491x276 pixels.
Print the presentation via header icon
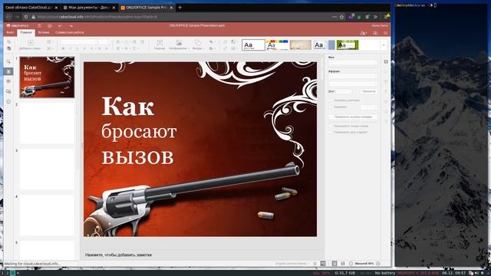[x=50, y=25]
